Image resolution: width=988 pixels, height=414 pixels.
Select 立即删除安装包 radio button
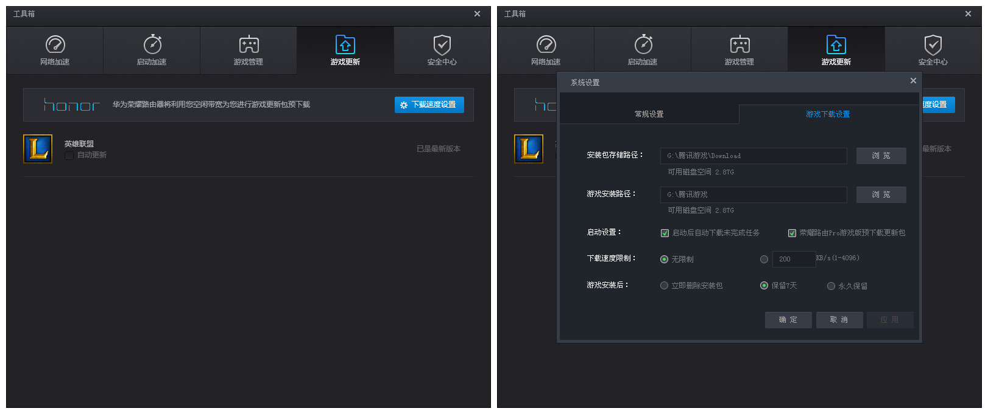665,286
